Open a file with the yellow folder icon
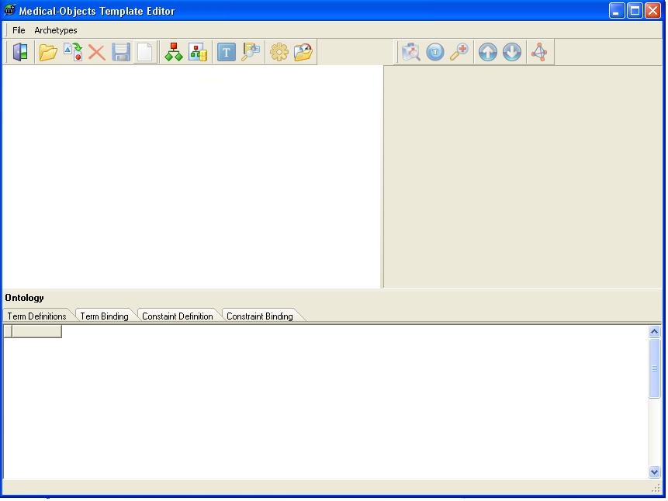The image size is (668, 501). tap(48, 53)
